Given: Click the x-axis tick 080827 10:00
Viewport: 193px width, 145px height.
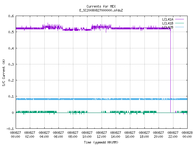Looking at the screenshot, I should pyautogui.click(x=87, y=135).
